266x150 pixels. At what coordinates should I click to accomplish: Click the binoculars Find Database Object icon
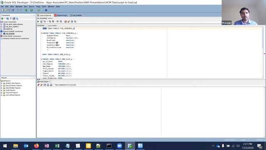(x=46, y=10)
